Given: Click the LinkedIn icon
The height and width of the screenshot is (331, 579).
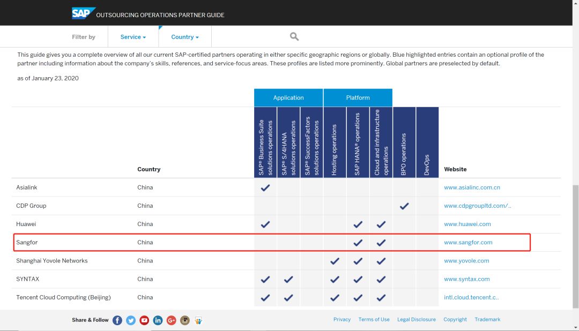Looking at the screenshot, I should tap(158, 320).
